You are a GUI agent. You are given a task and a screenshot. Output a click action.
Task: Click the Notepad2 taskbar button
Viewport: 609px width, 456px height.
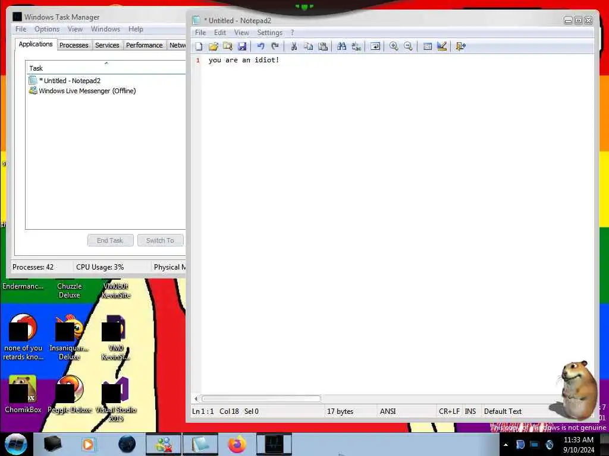[200, 444]
